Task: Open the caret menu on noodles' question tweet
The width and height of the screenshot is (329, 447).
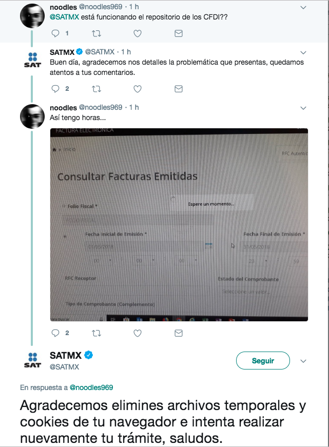Action: click(x=303, y=8)
